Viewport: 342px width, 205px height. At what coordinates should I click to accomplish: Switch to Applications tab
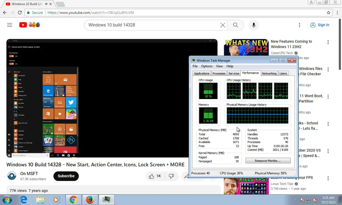click(202, 73)
